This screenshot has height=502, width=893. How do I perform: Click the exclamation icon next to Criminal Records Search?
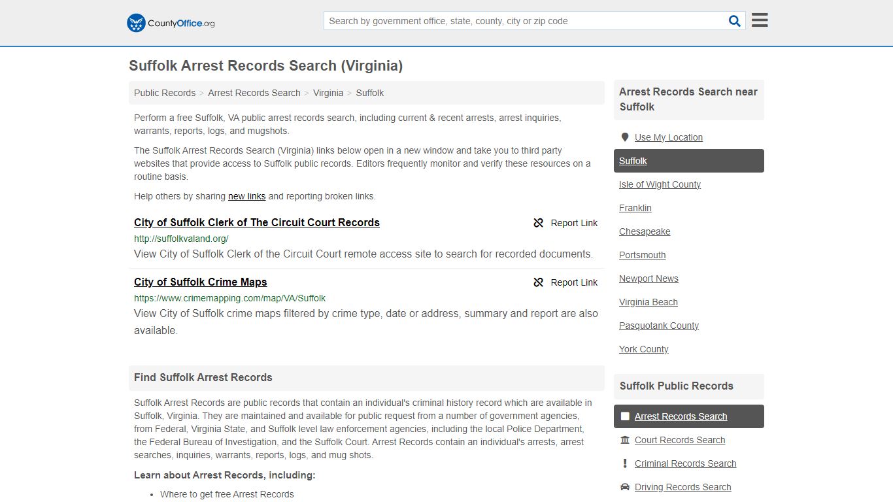(x=625, y=463)
